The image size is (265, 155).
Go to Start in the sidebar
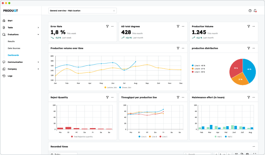pyautogui.click(x=10, y=20)
